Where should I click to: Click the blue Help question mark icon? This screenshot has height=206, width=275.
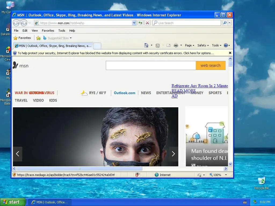coord(226,45)
